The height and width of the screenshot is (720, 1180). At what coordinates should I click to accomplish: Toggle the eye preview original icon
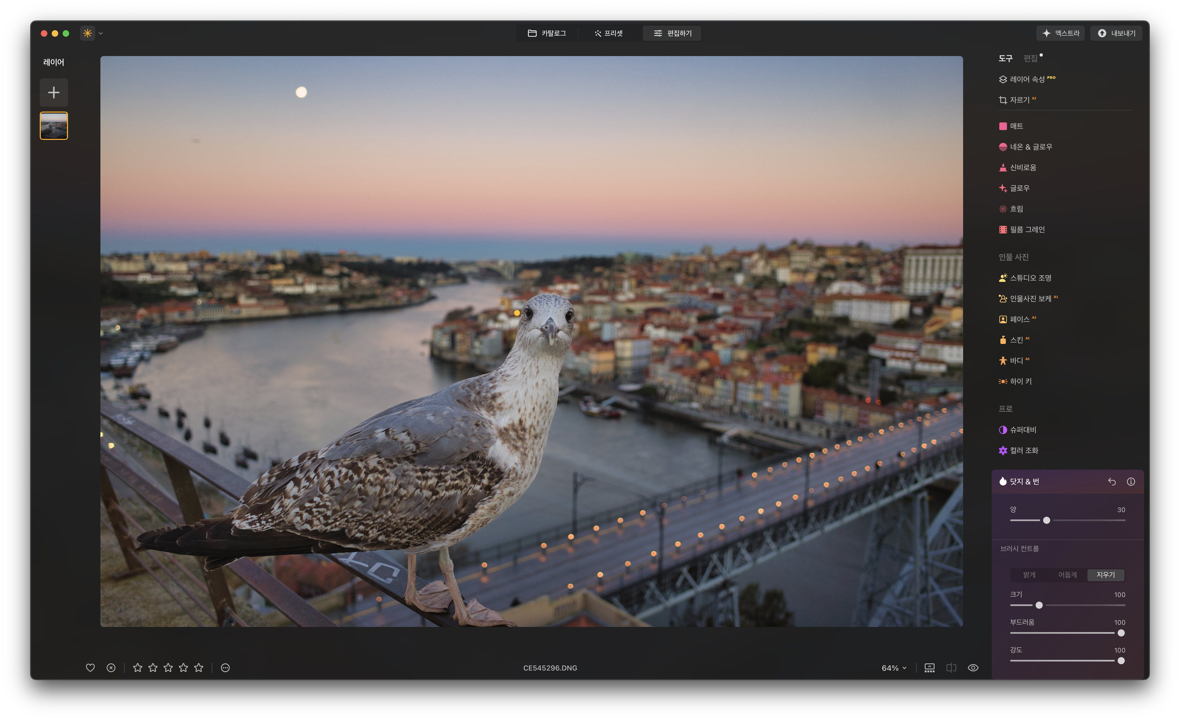(x=973, y=667)
